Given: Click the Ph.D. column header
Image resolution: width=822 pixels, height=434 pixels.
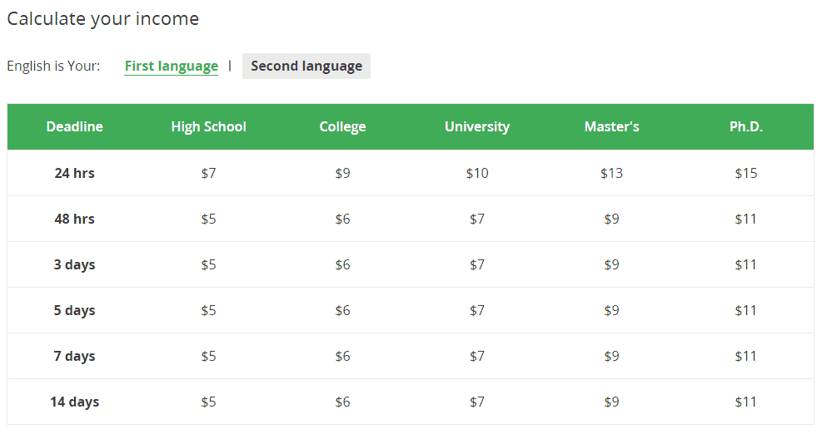Looking at the screenshot, I should point(746,126).
